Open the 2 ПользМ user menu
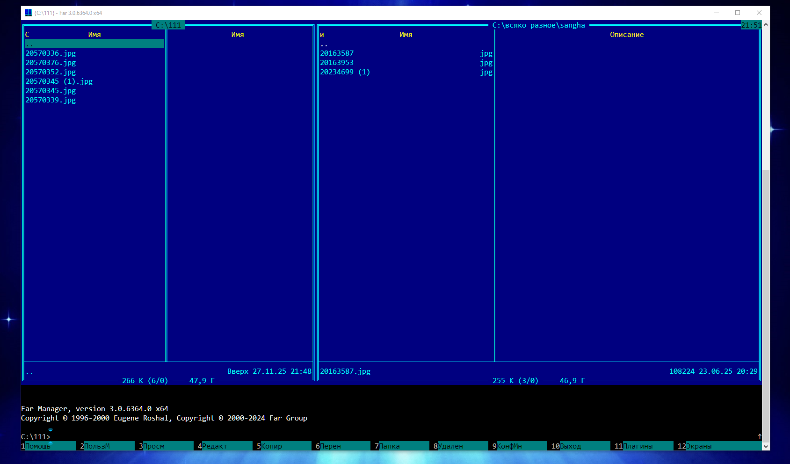This screenshot has height=464, width=790. 107,446
